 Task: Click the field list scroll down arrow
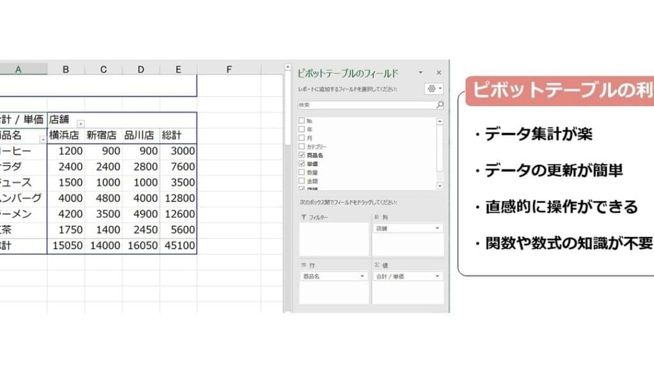click(439, 186)
